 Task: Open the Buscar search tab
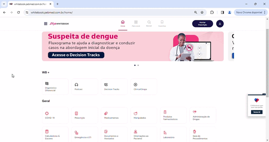[x=149, y=24]
